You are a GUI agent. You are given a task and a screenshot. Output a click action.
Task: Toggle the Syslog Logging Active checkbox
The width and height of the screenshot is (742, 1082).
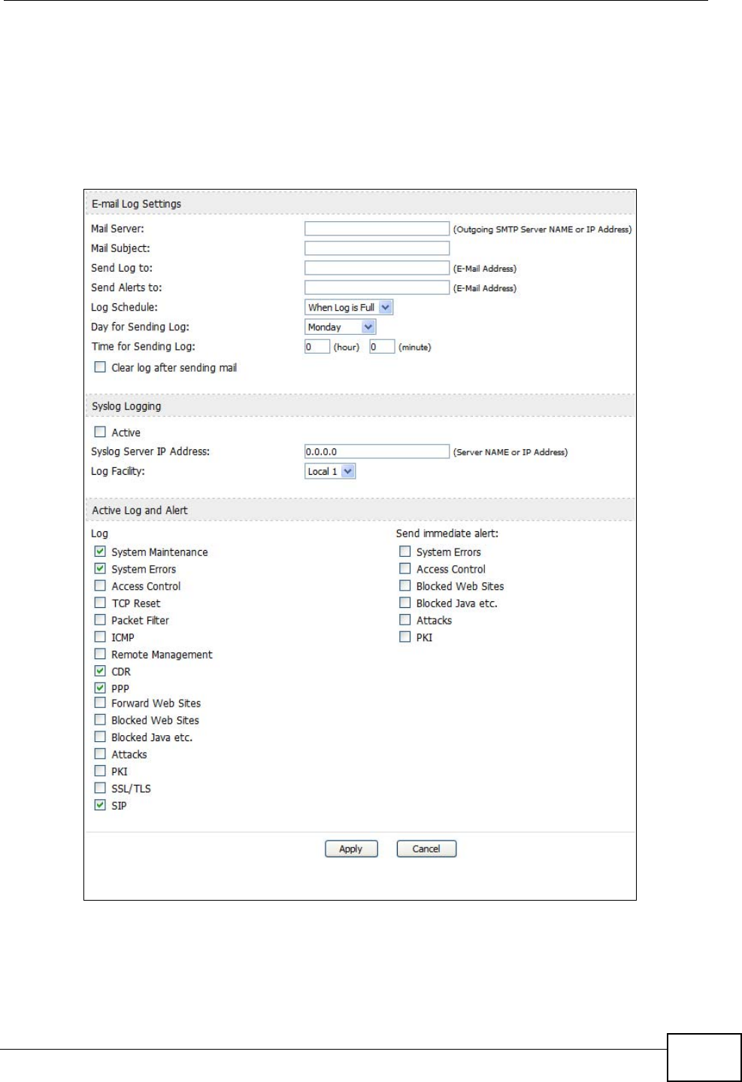pos(100,432)
